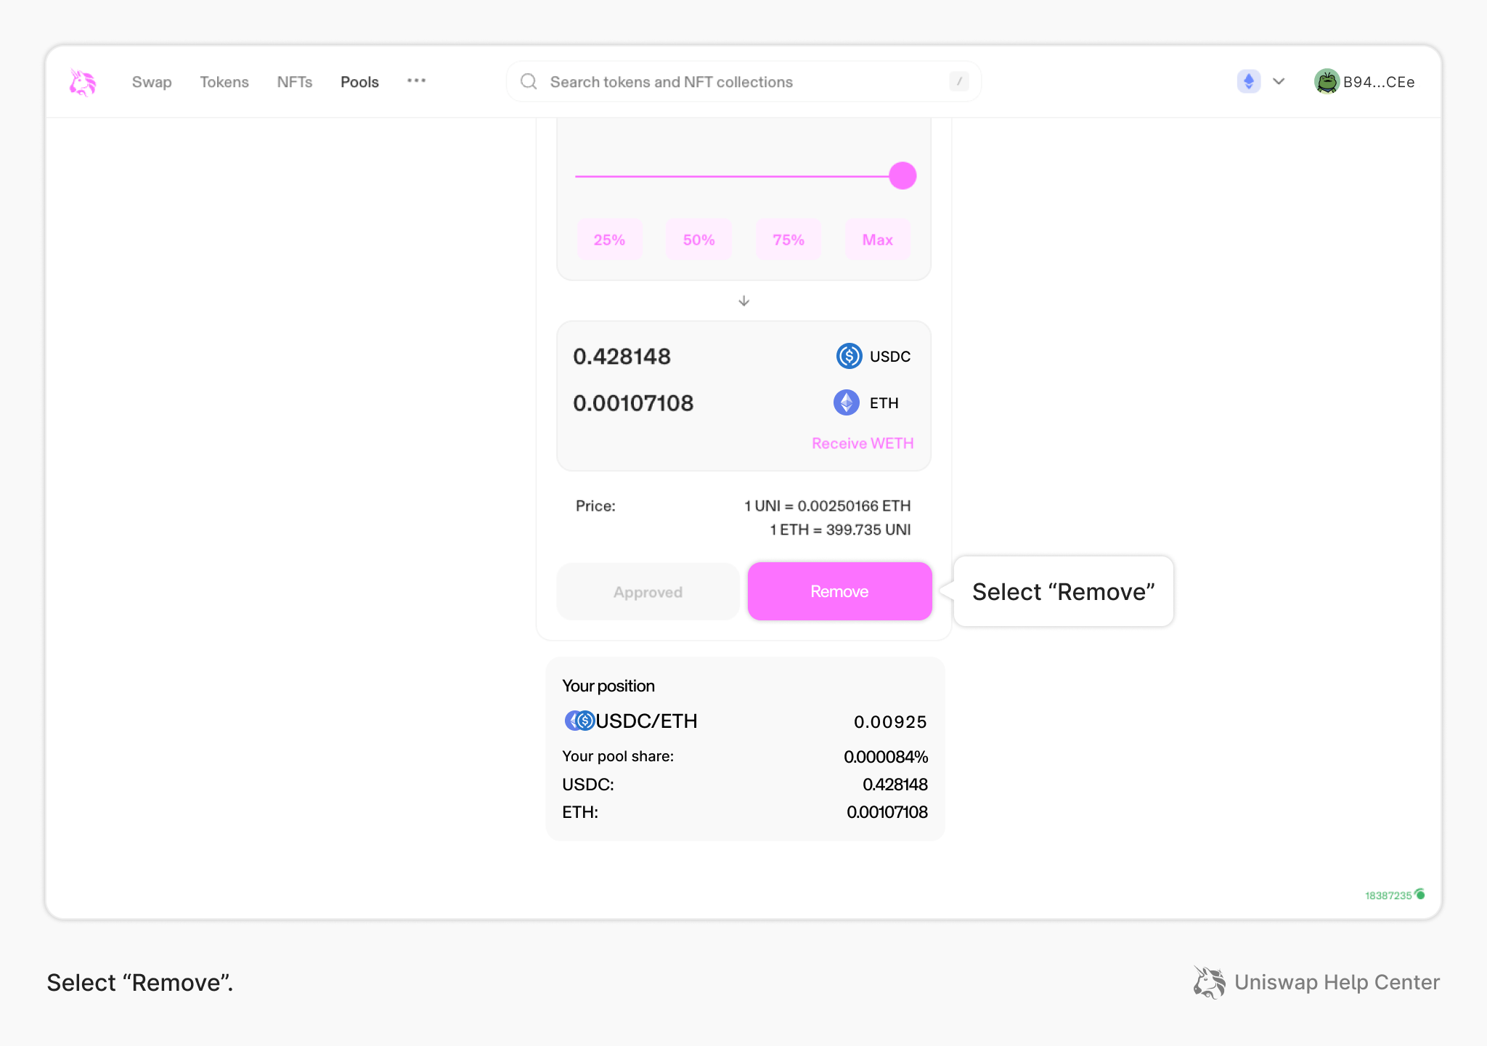This screenshot has width=1487, height=1046.
Task: Click the wallet avatar for account B94...CEe
Action: [1328, 81]
